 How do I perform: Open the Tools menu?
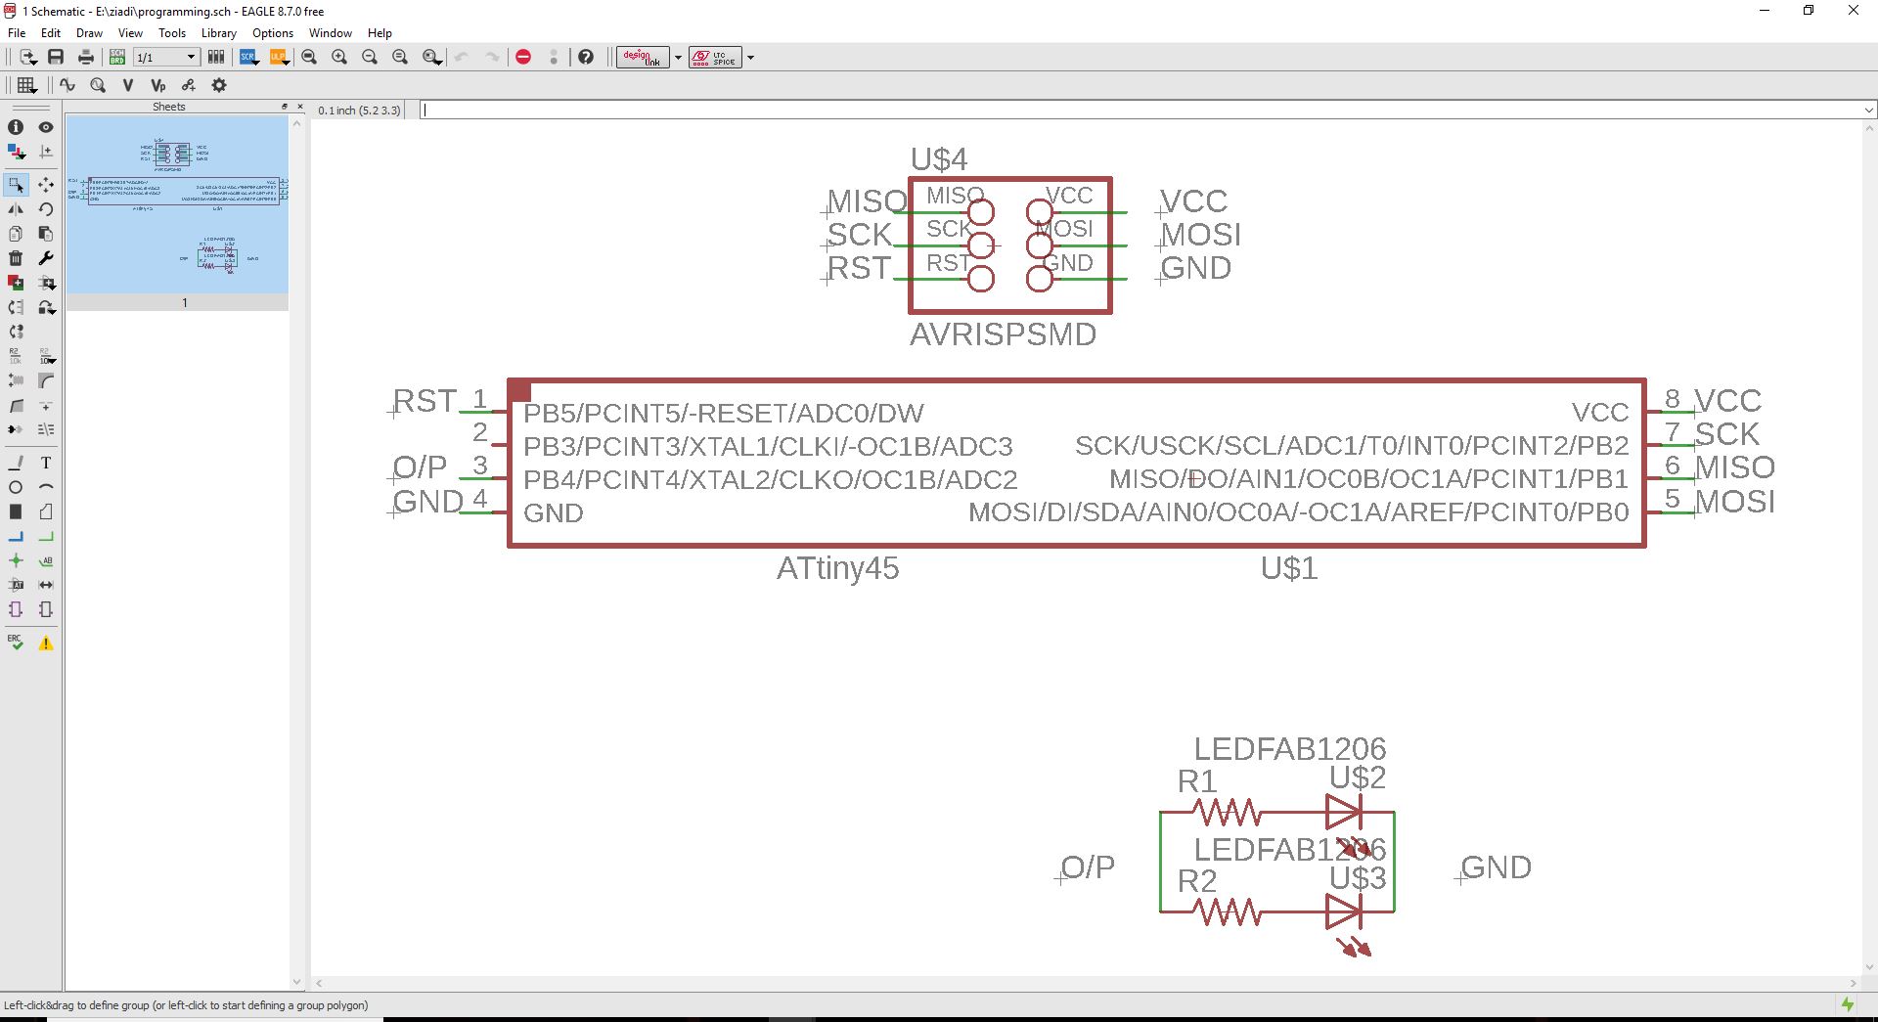[172, 32]
